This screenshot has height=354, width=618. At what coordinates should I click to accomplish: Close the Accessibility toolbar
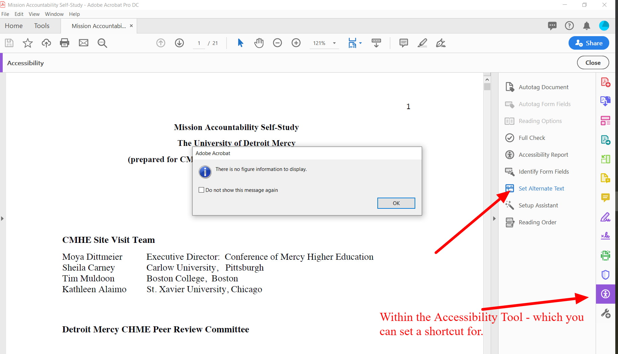593,62
